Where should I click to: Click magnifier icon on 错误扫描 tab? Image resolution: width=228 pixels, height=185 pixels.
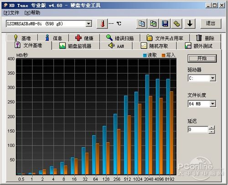(x=109, y=37)
